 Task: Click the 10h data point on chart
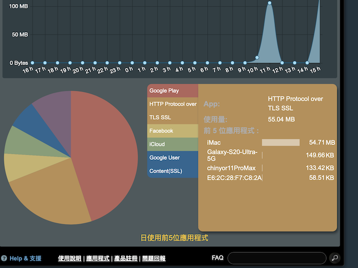257,58
